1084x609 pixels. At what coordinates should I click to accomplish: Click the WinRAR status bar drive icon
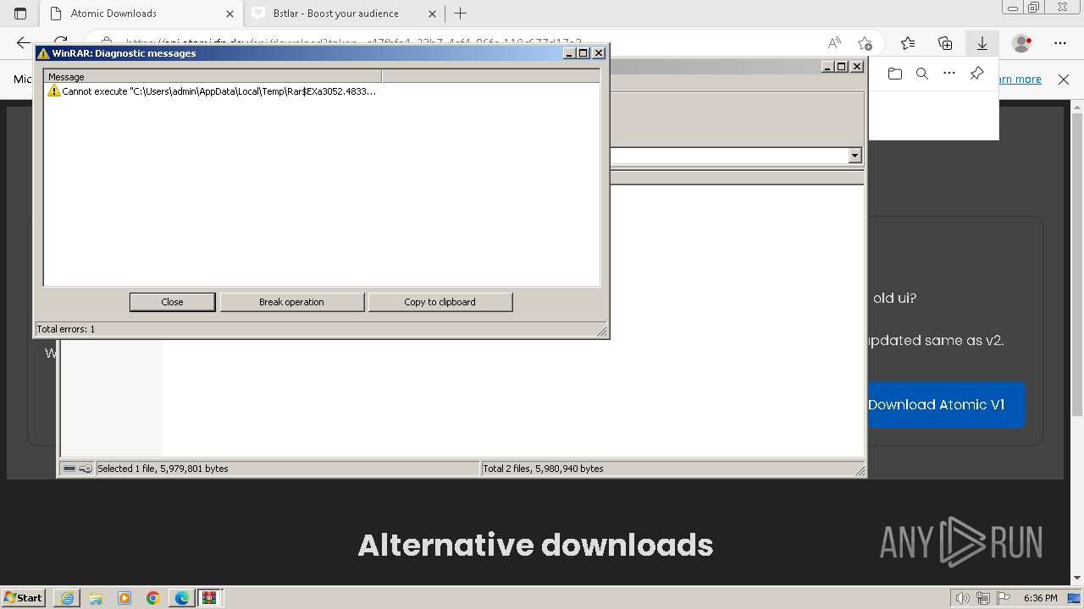coord(69,469)
